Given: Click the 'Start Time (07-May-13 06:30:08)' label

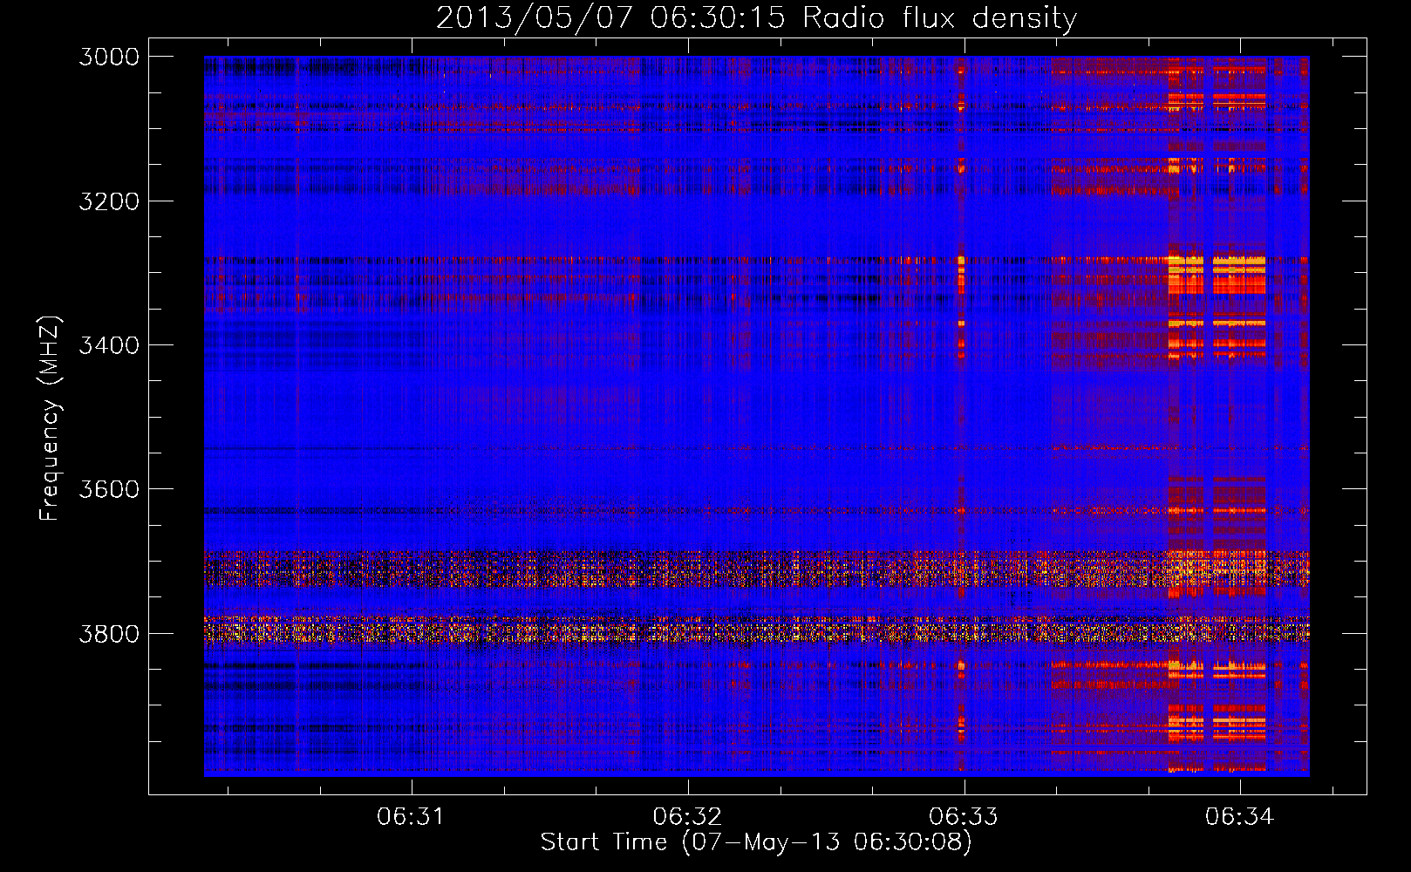Looking at the screenshot, I should [756, 842].
